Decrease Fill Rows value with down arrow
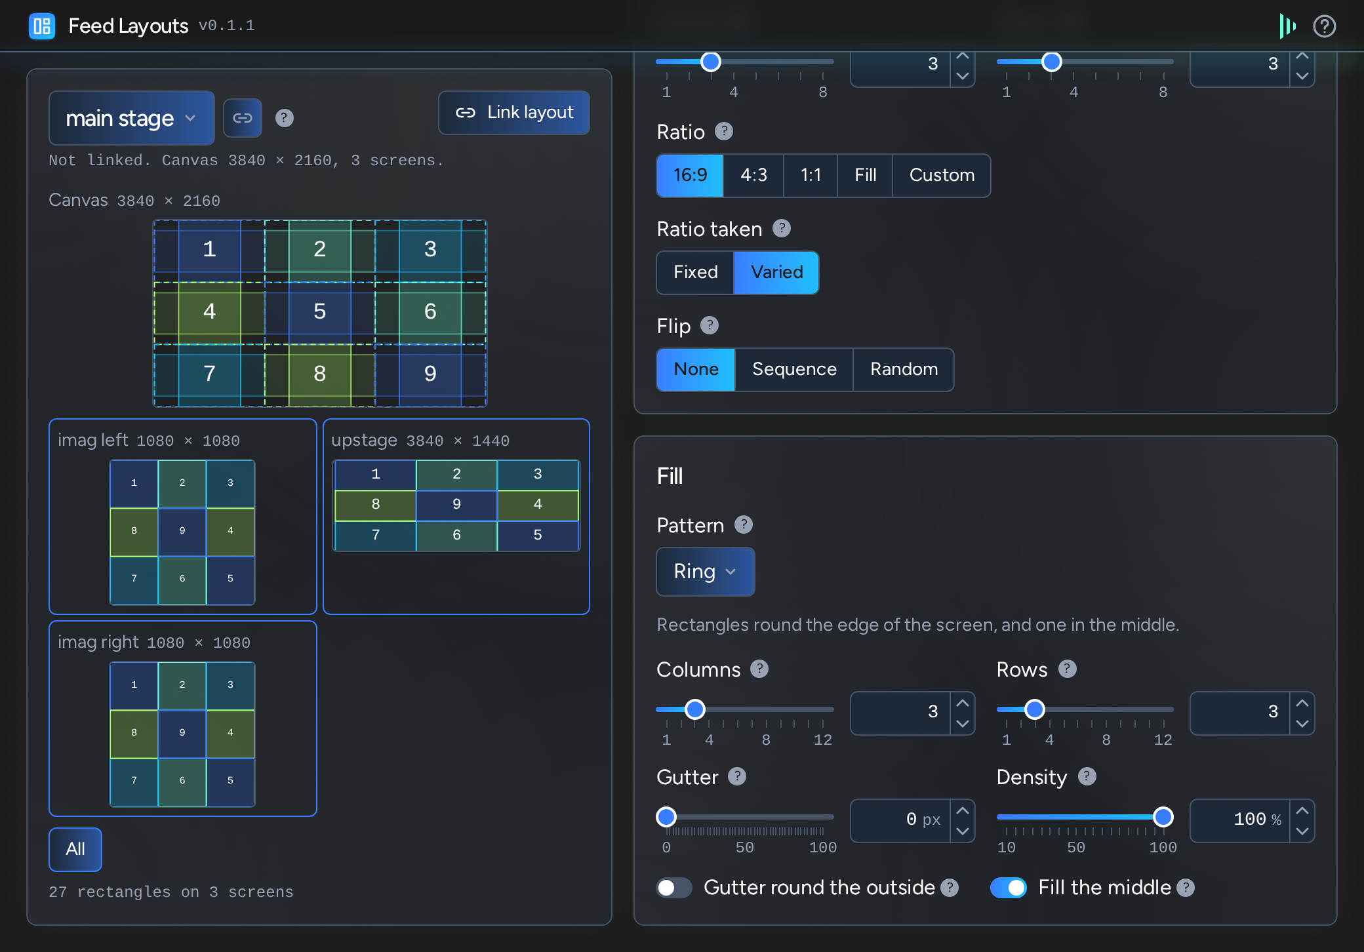The height and width of the screenshot is (952, 1364). coord(1302,724)
